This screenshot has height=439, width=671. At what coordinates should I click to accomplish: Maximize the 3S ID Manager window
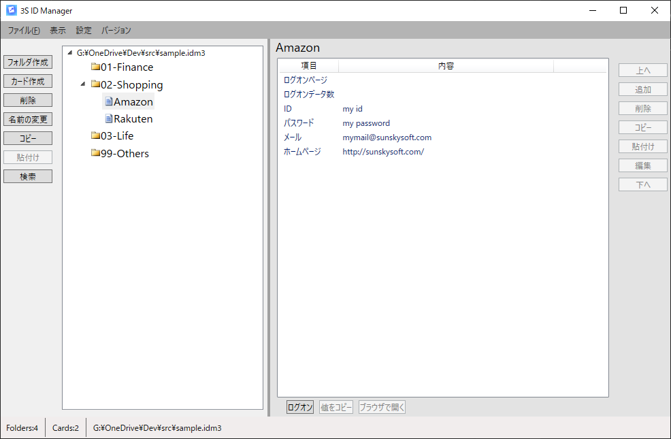(x=623, y=10)
